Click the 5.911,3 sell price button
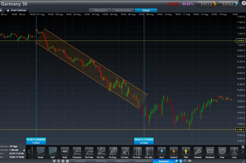246x163 pixels. pos(206,4)
